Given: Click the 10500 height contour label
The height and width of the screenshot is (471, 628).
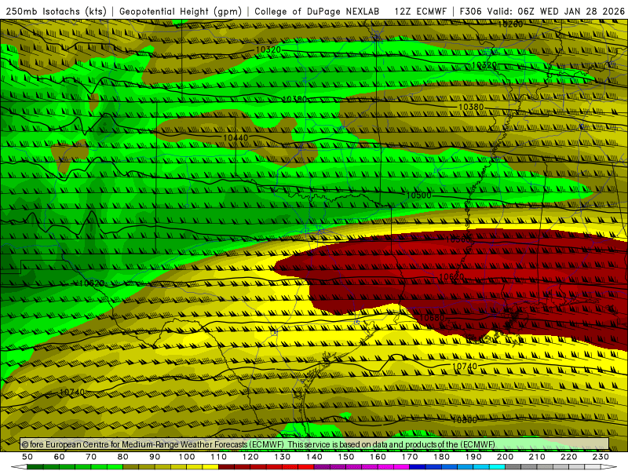Looking at the screenshot, I should (419, 195).
